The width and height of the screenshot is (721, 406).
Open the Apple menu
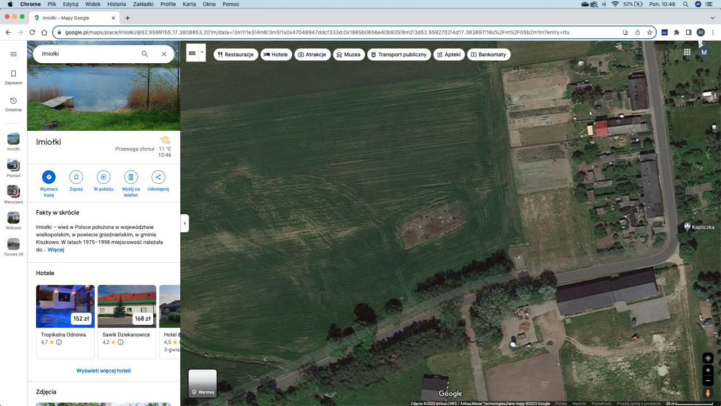pos(10,4)
